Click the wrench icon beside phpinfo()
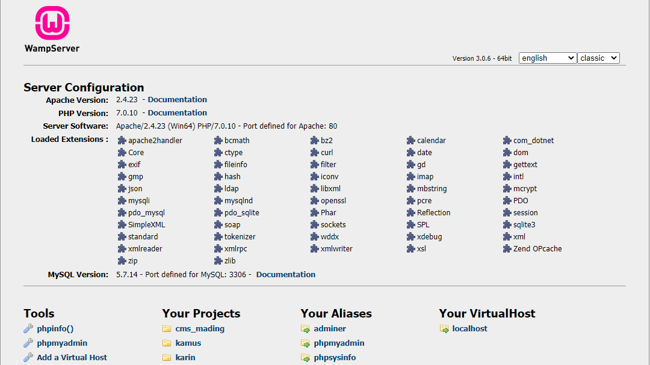Image resolution: width=650 pixels, height=365 pixels. (28, 328)
